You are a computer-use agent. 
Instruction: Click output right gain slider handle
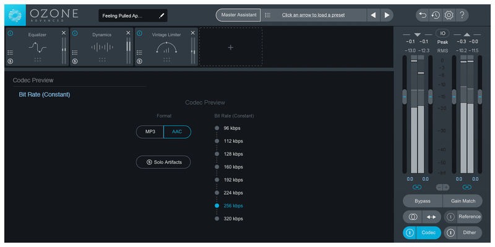(480, 97)
